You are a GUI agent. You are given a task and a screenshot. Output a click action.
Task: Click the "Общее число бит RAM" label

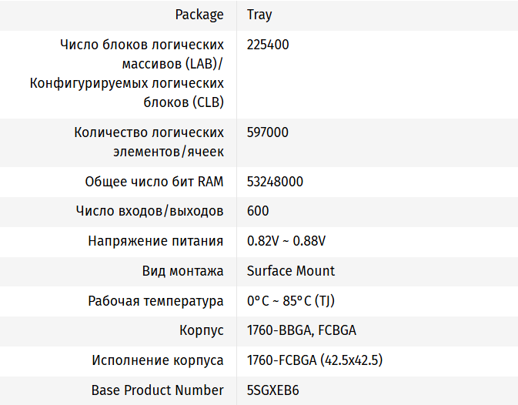(154, 182)
